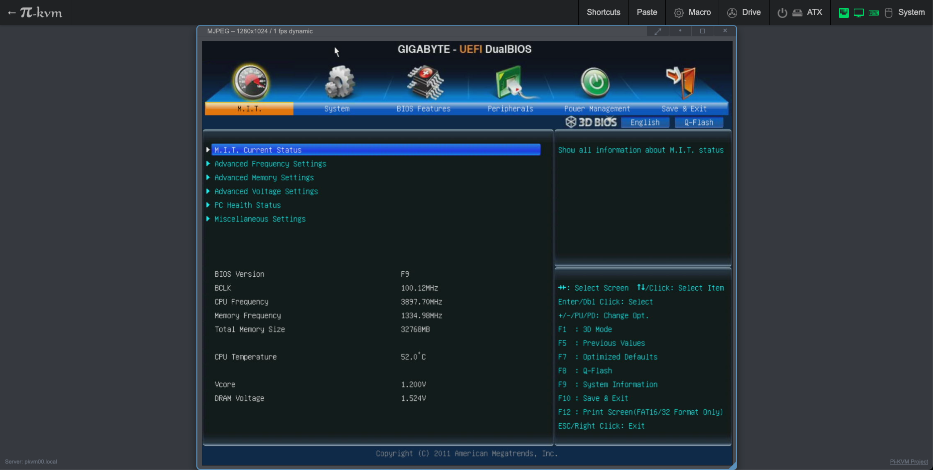Click the green monitor status icon
This screenshot has height=470, width=933.
(858, 13)
